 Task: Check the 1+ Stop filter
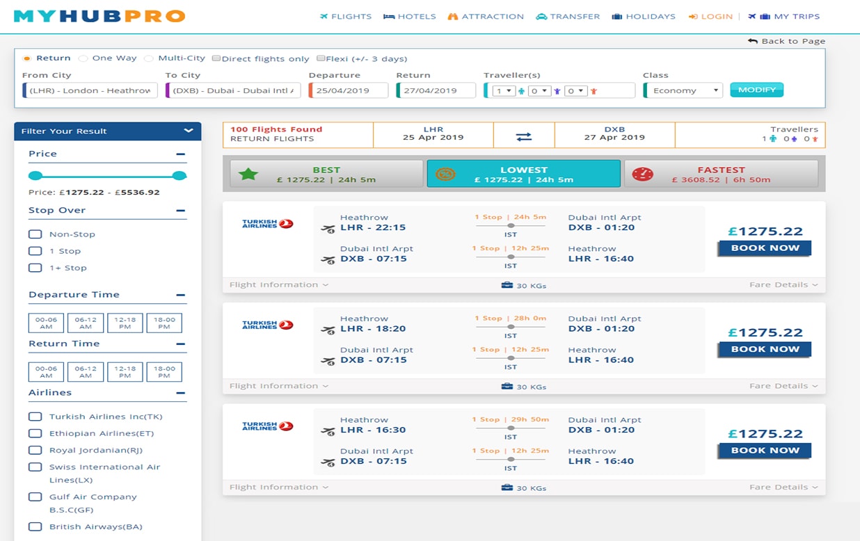point(35,268)
